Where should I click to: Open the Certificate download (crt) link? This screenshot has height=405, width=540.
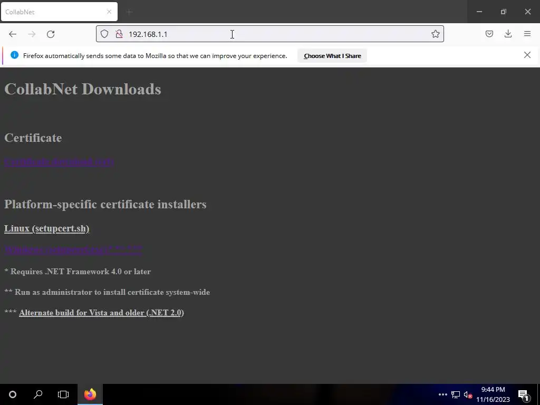(x=59, y=162)
